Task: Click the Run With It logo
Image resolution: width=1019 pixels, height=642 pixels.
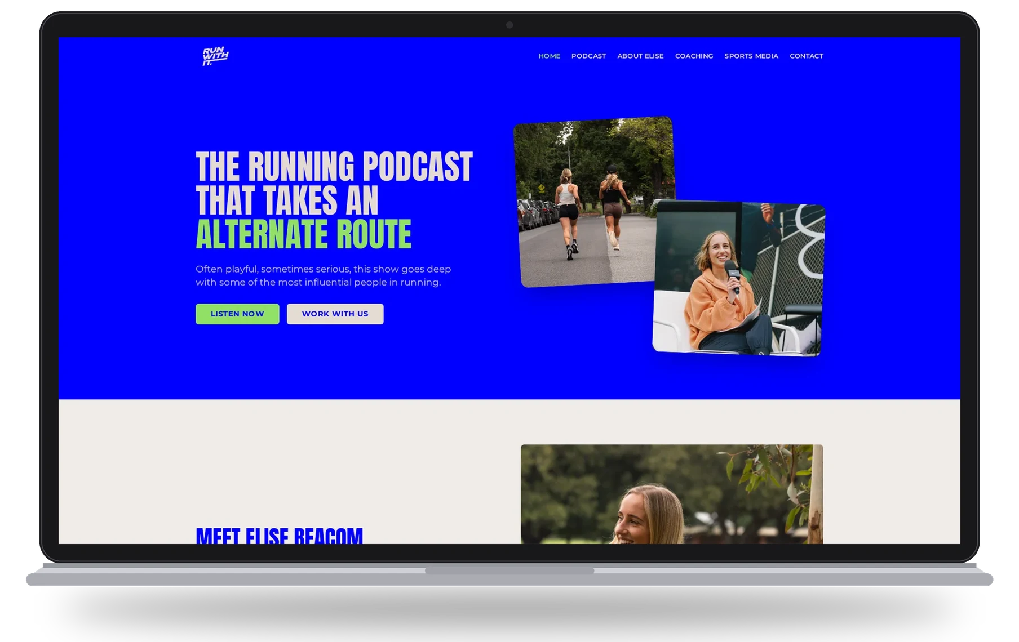Action: 215,56
